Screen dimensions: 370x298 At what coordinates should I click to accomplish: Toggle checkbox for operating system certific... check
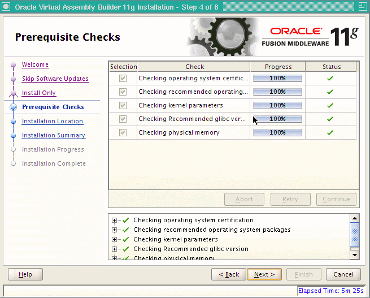123,78
